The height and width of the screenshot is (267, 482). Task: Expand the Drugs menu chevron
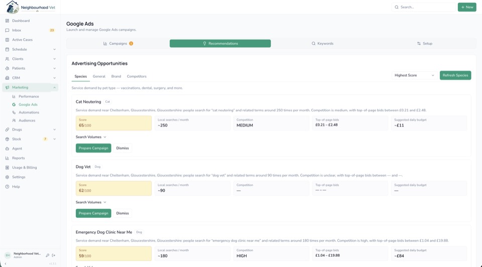(x=54, y=129)
